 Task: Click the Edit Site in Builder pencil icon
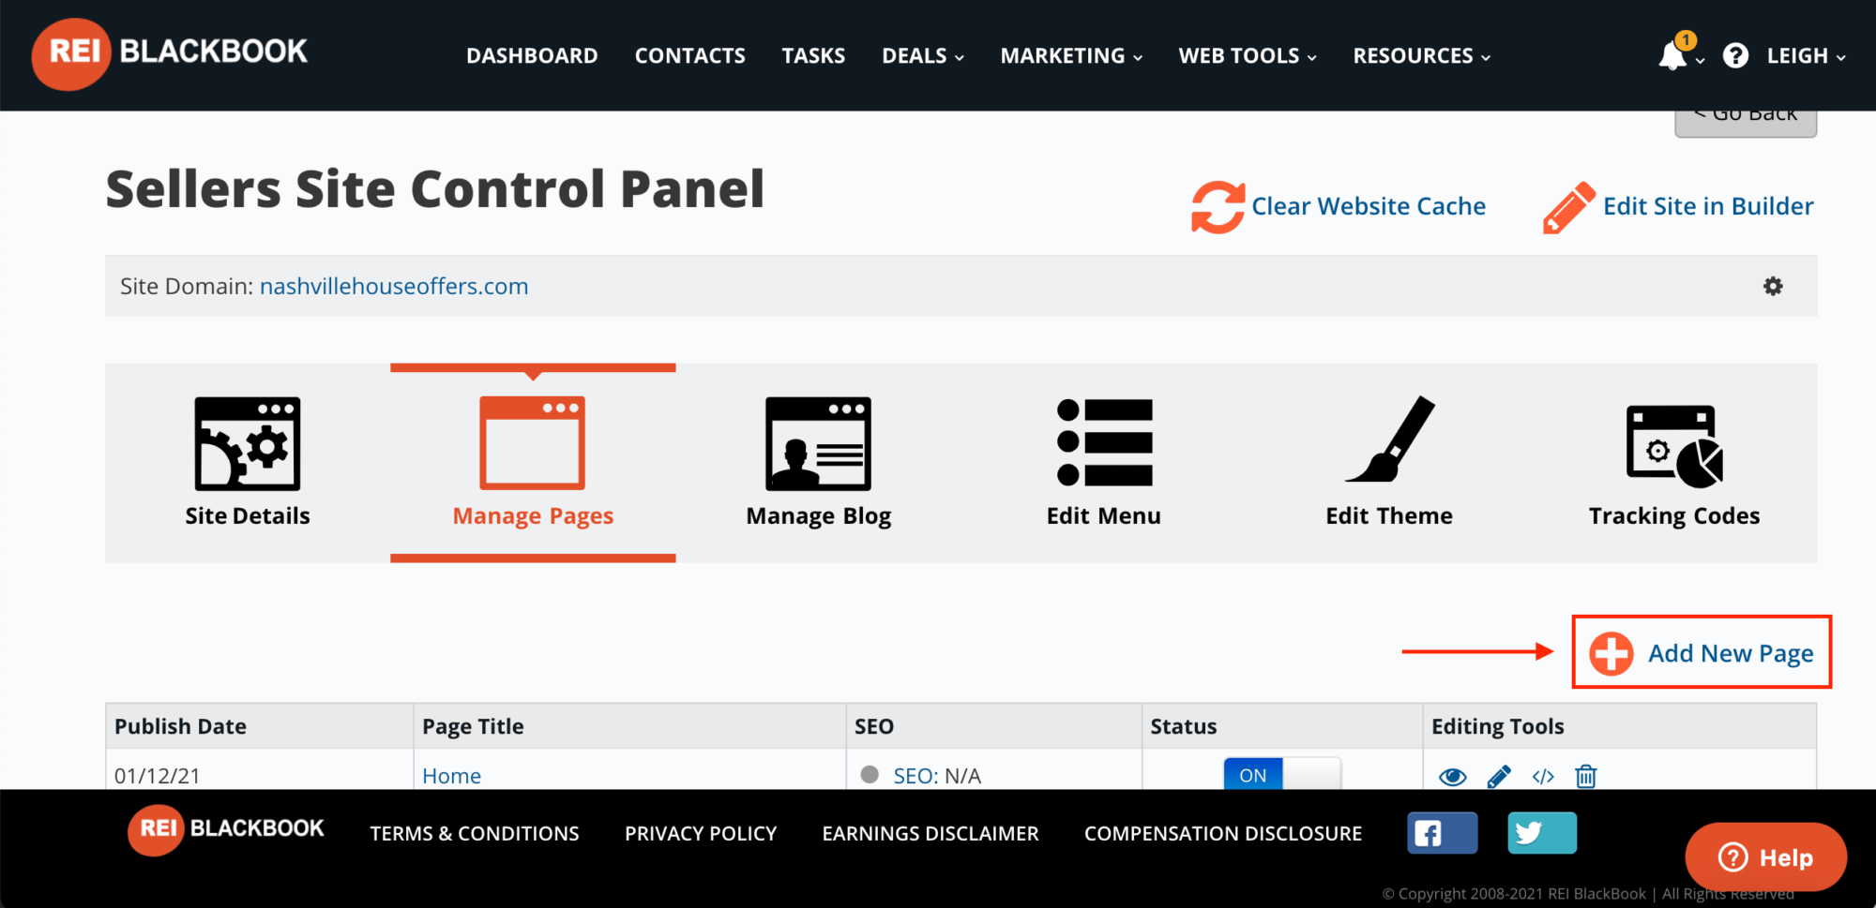click(x=1569, y=207)
